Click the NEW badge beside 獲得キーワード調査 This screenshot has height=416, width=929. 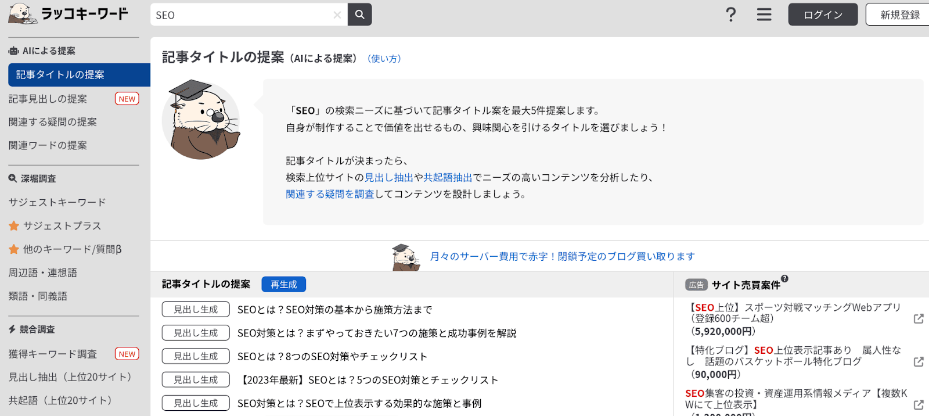(x=127, y=354)
